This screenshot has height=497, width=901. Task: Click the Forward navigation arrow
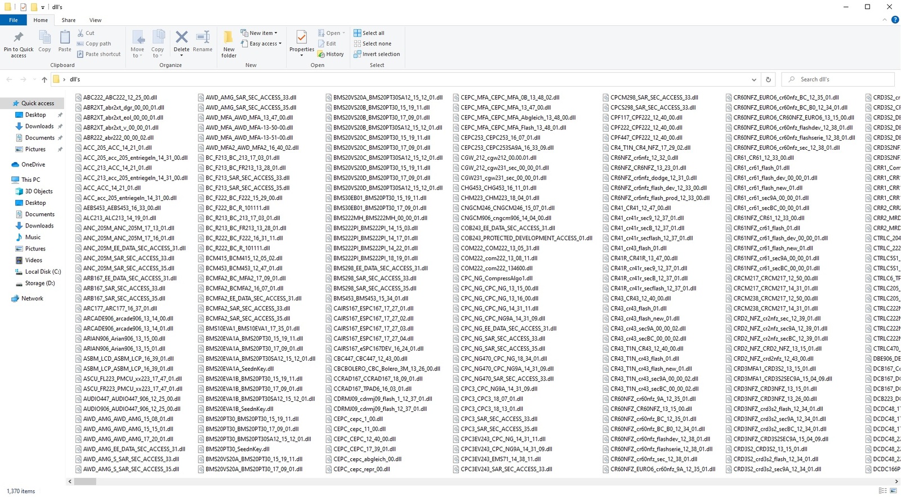click(x=23, y=79)
